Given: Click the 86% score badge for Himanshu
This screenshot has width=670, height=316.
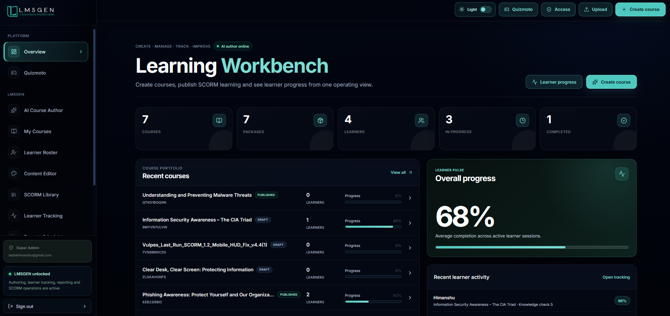Looking at the screenshot, I should click(622, 301).
